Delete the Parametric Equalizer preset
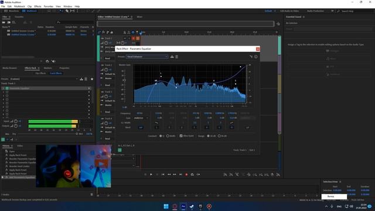This screenshot has width=375, height=211. tap(177, 57)
